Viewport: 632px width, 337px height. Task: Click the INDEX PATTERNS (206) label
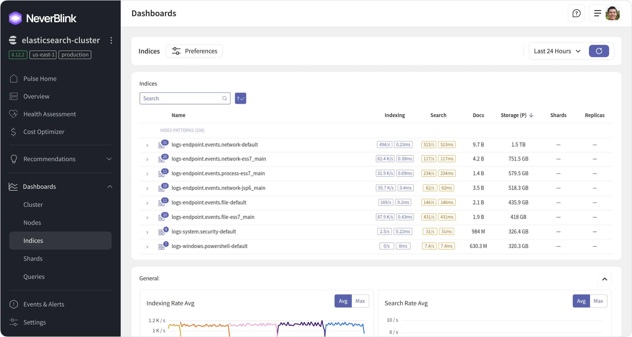[x=182, y=130]
